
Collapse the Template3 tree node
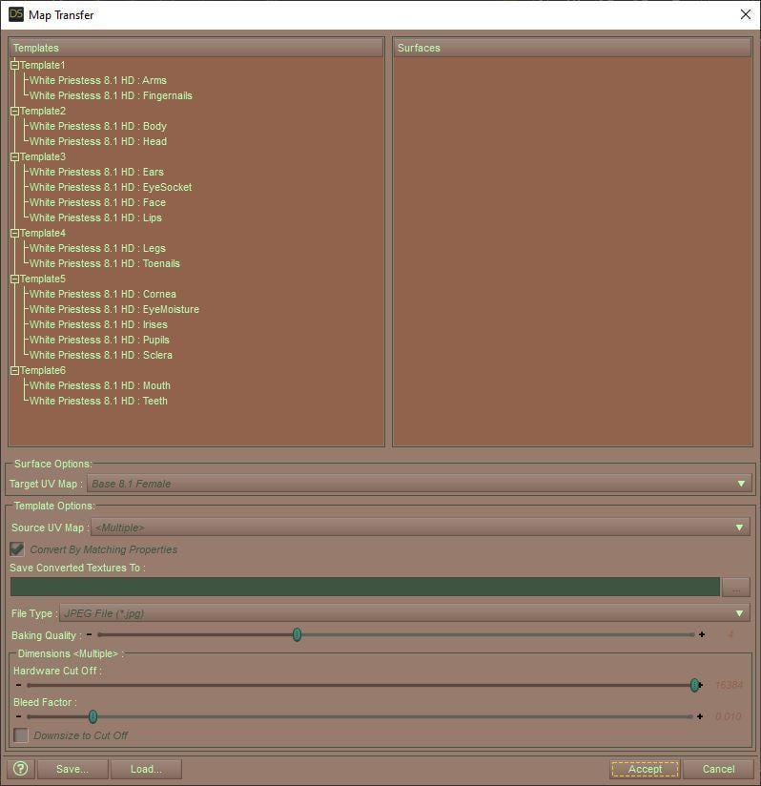pos(14,156)
